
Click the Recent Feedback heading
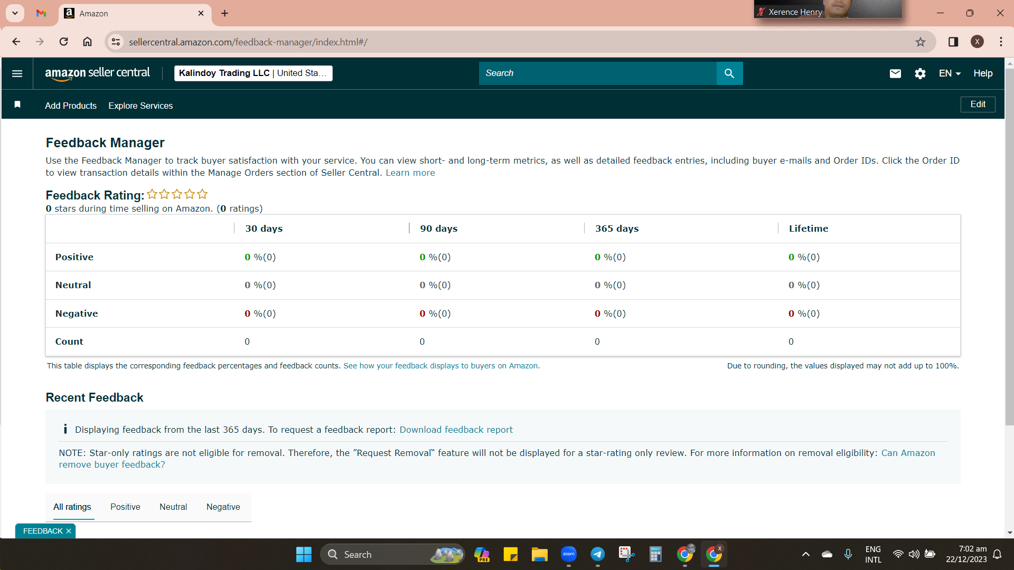coord(95,397)
